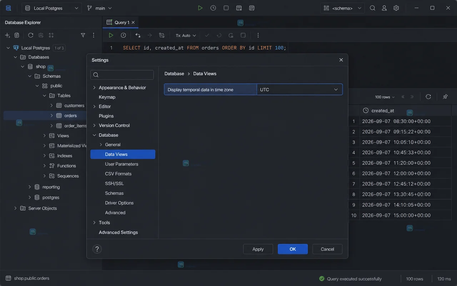This screenshot has width=457, height=286.
Task: Refresh the Database Explorer tree
Action: 31,35
